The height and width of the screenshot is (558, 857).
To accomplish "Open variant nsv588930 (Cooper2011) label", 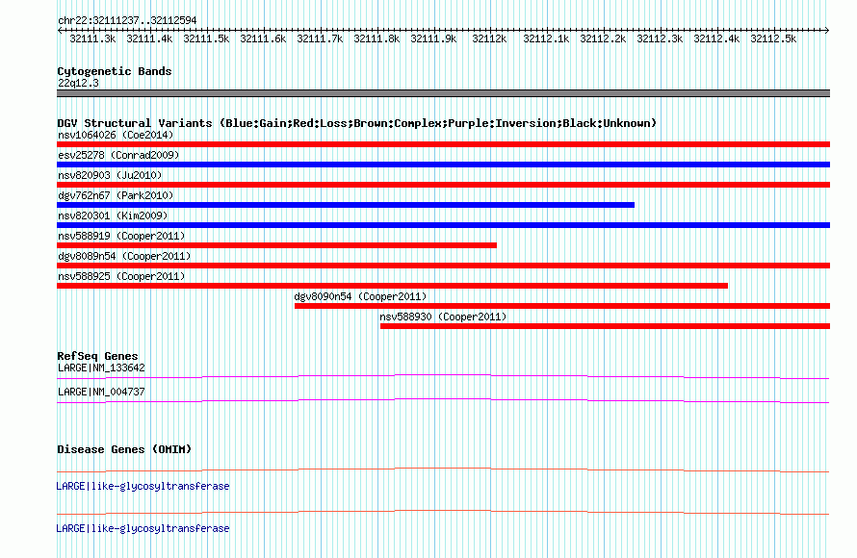I will click(443, 317).
